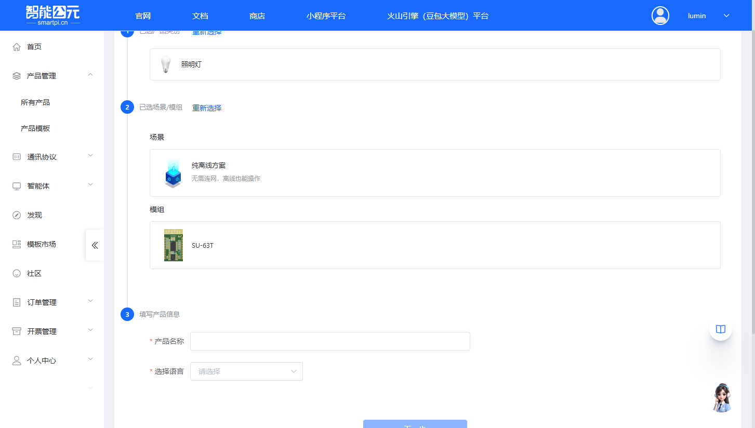Expand the 订单管理 menu chevron
Screen dimensions: 755x428
[90, 301]
